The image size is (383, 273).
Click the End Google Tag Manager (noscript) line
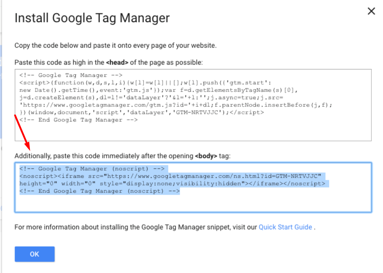click(100, 191)
